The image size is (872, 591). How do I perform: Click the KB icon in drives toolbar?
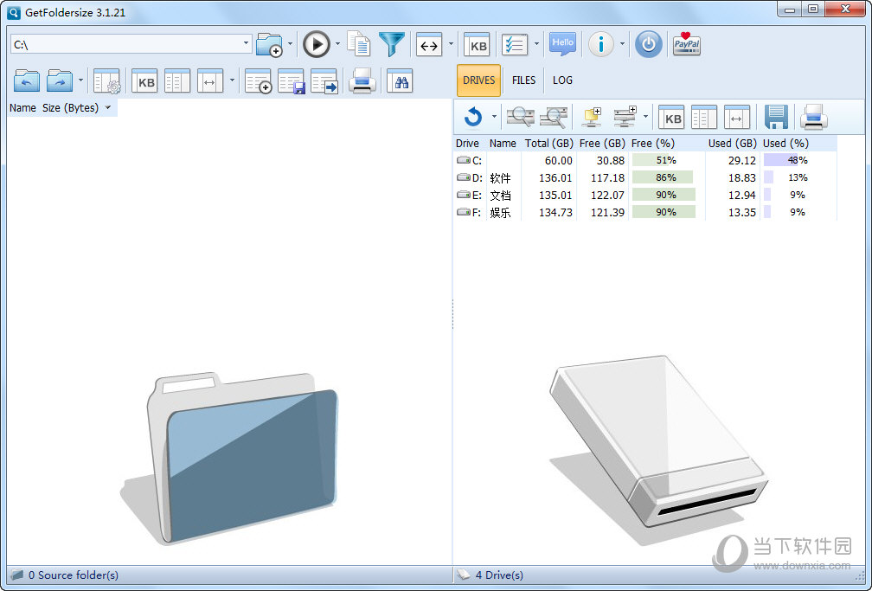[671, 118]
